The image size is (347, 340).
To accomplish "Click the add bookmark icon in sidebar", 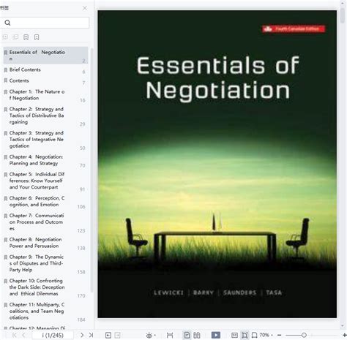I will pyautogui.click(x=26, y=37).
